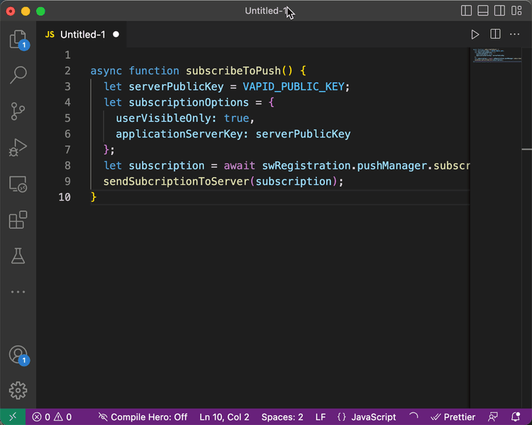
Task: Open the Manage settings gear
Action: [x=18, y=390]
